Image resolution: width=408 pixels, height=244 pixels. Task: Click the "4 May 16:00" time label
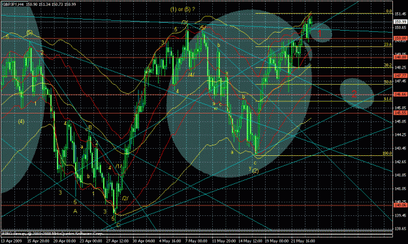click(x=170, y=241)
